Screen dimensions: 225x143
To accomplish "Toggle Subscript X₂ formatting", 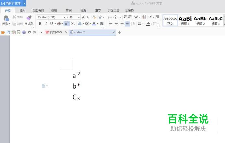I will (73, 24).
